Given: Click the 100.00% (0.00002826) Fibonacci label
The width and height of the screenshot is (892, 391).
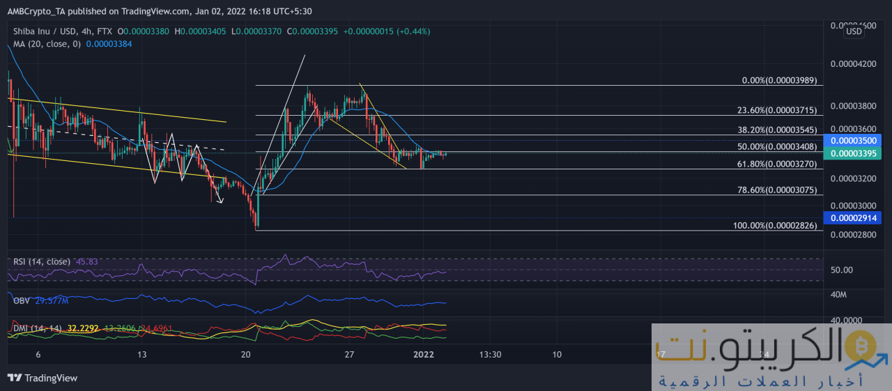Looking at the screenshot, I should 774,226.
